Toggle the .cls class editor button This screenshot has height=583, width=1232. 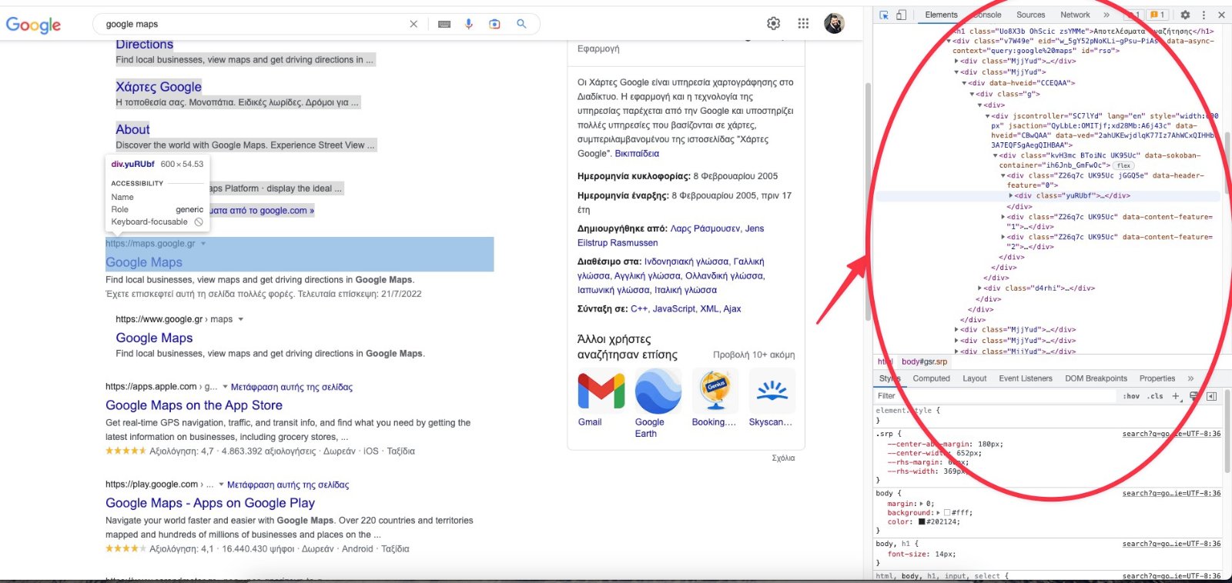[1155, 396]
